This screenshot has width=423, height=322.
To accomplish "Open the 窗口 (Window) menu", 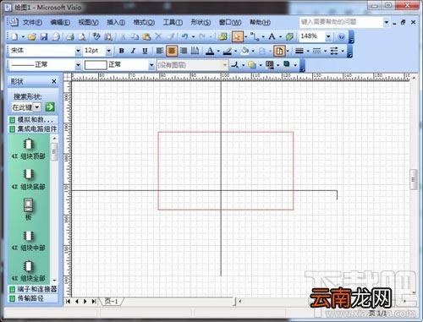I will click(230, 22).
